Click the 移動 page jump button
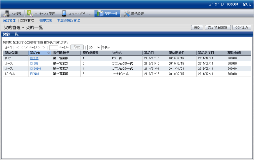Screen dimensions: 254x160 [77, 47]
